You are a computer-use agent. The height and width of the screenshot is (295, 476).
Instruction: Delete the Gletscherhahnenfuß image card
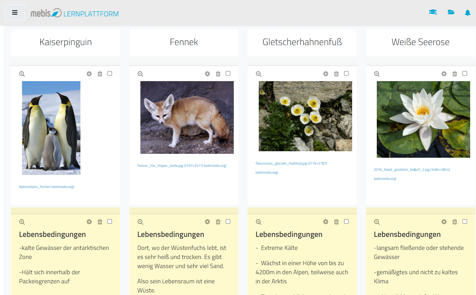(337, 74)
